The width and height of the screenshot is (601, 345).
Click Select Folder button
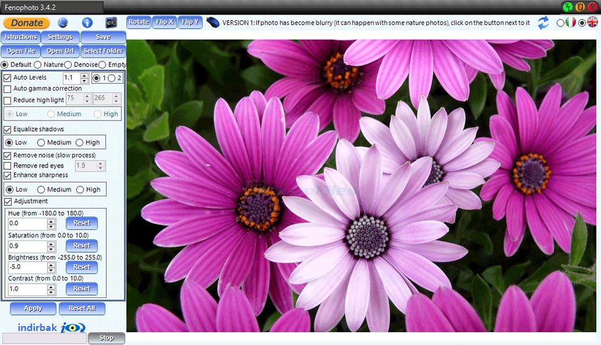[x=103, y=51]
